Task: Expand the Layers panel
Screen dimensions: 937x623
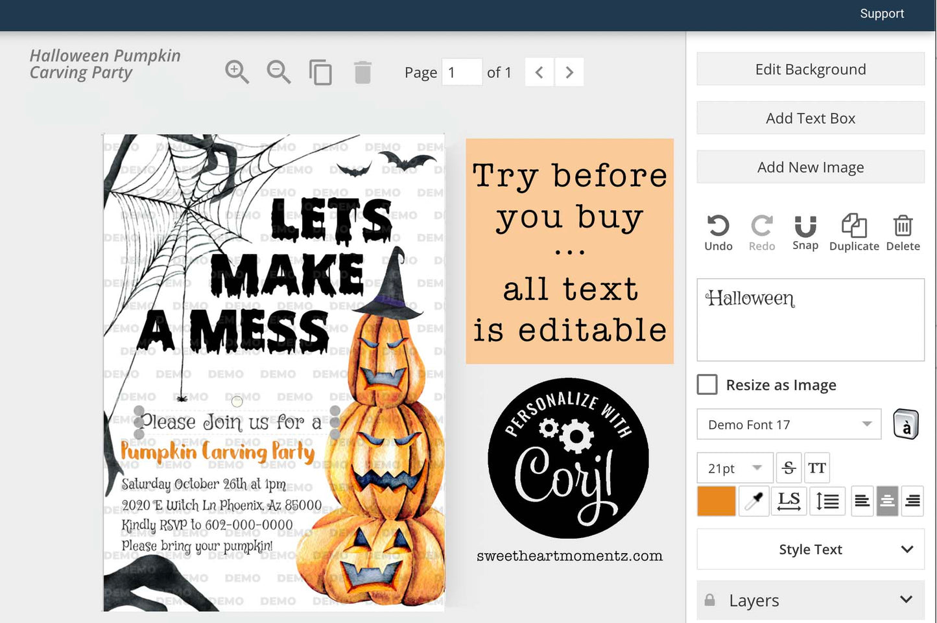Action: (810, 600)
